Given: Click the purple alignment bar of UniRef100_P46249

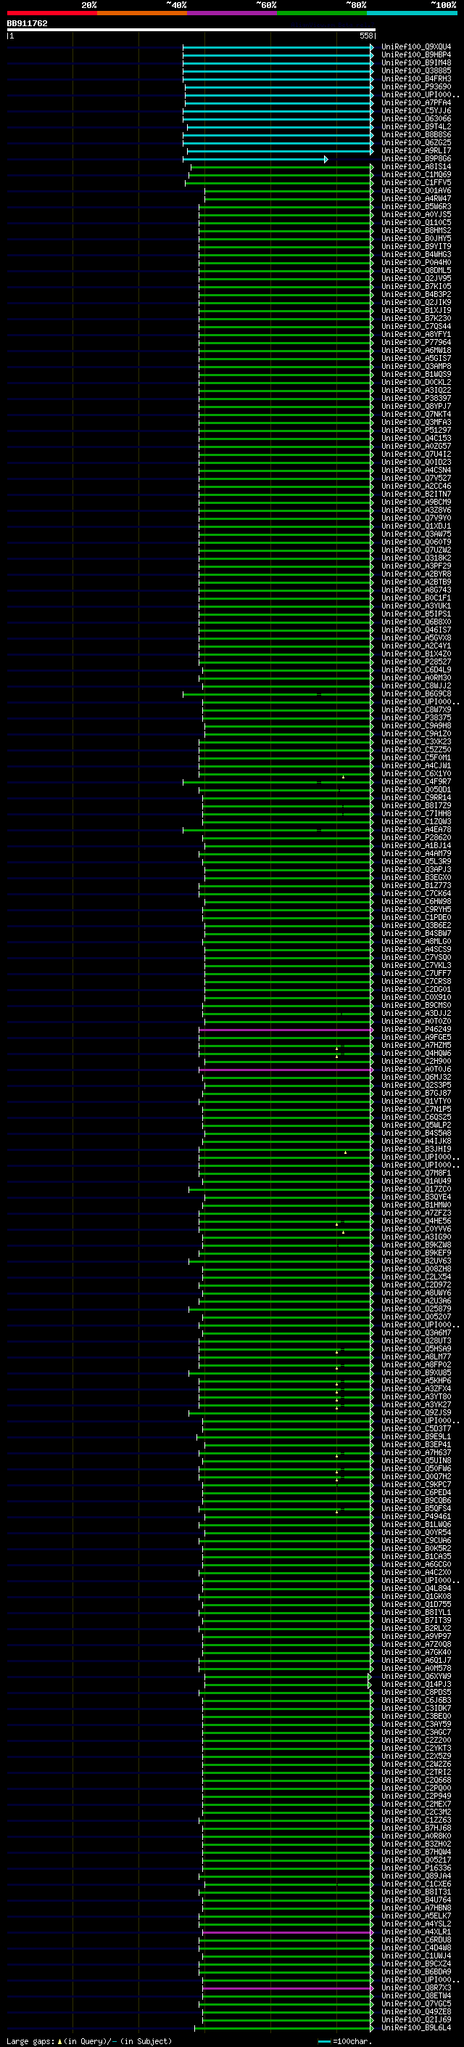Looking at the screenshot, I should click(286, 1029).
